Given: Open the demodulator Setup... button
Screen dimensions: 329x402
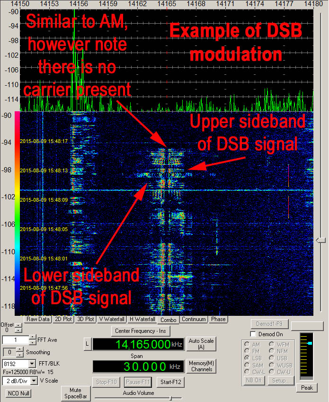Looking at the screenshot, I should click(x=281, y=381).
